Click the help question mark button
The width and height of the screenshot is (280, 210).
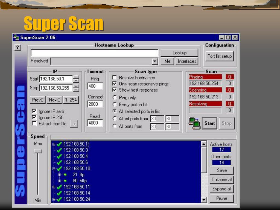(x=17, y=47)
